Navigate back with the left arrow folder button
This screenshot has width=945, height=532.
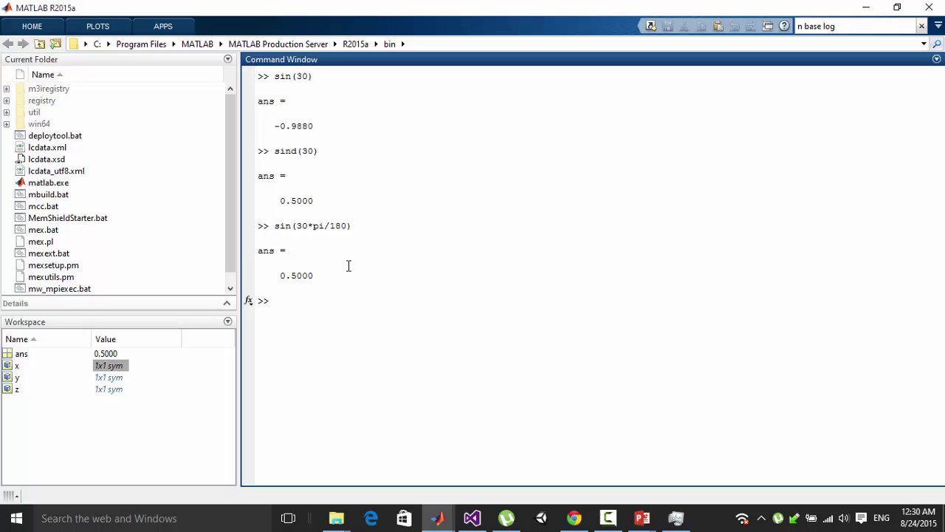(x=8, y=44)
